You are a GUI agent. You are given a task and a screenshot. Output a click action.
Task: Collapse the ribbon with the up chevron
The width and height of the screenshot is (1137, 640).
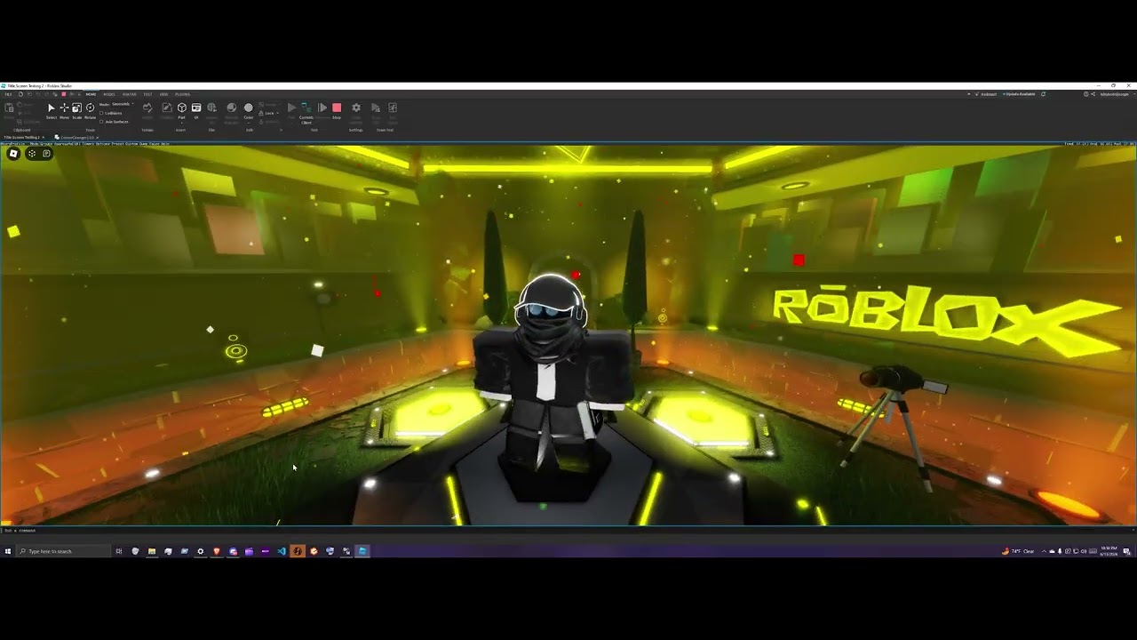point(968,94)
